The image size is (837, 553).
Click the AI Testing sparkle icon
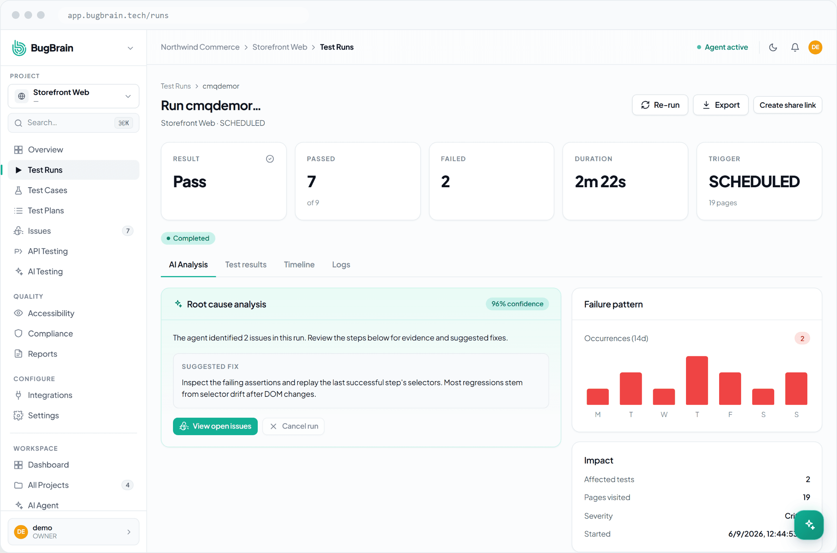click(19, 271)
